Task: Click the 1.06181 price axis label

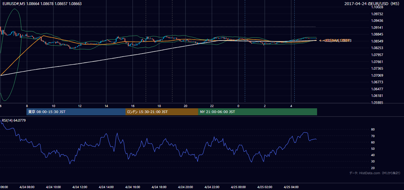Action: pyautogui.click(x=377, y=96)
